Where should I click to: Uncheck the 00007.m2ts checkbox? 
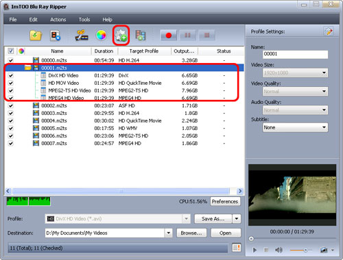[x=11, y=143]
